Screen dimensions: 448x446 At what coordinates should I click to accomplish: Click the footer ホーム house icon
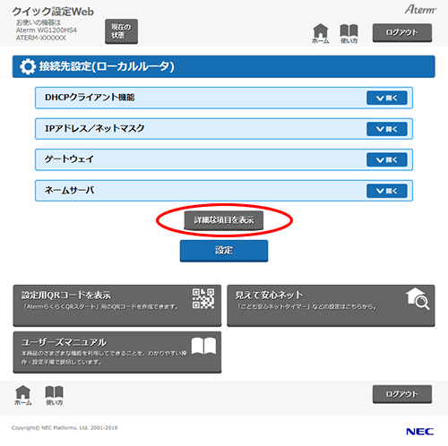(23, 395)
